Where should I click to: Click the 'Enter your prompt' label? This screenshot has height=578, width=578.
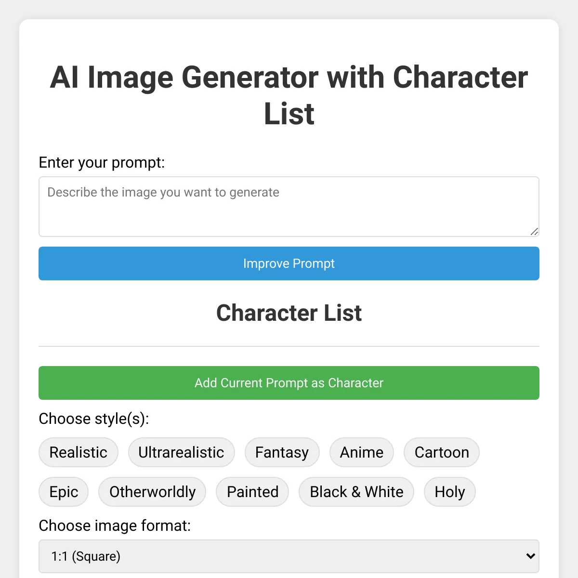tap(102, 163)
